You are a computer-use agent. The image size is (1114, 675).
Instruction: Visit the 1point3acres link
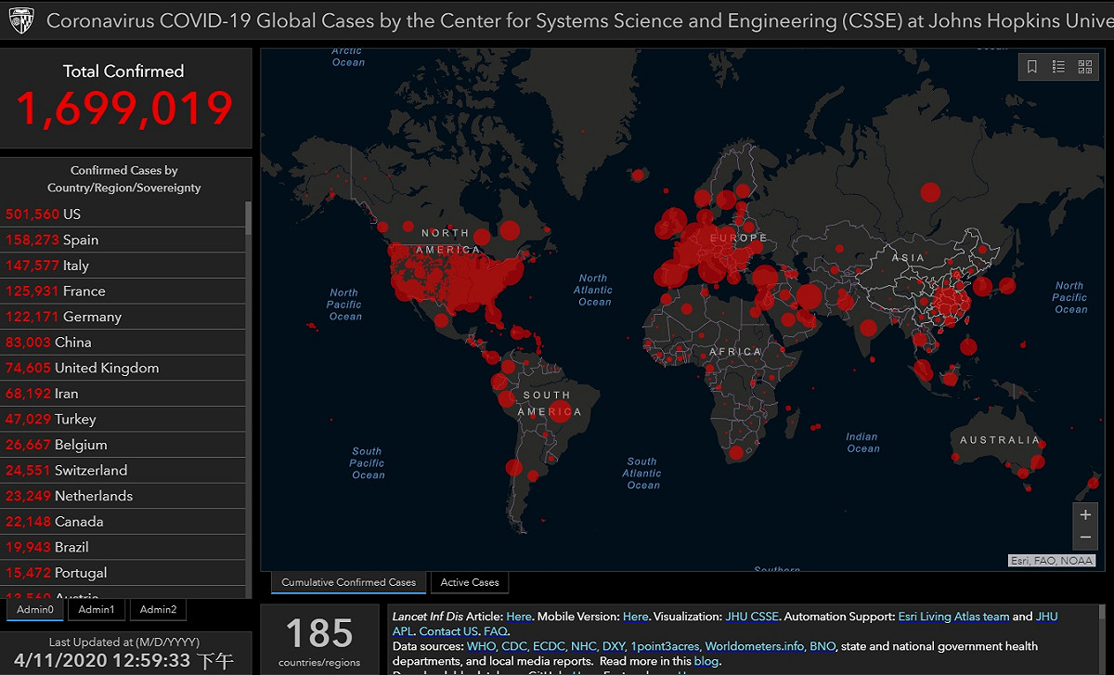click(x=665, y=646)
